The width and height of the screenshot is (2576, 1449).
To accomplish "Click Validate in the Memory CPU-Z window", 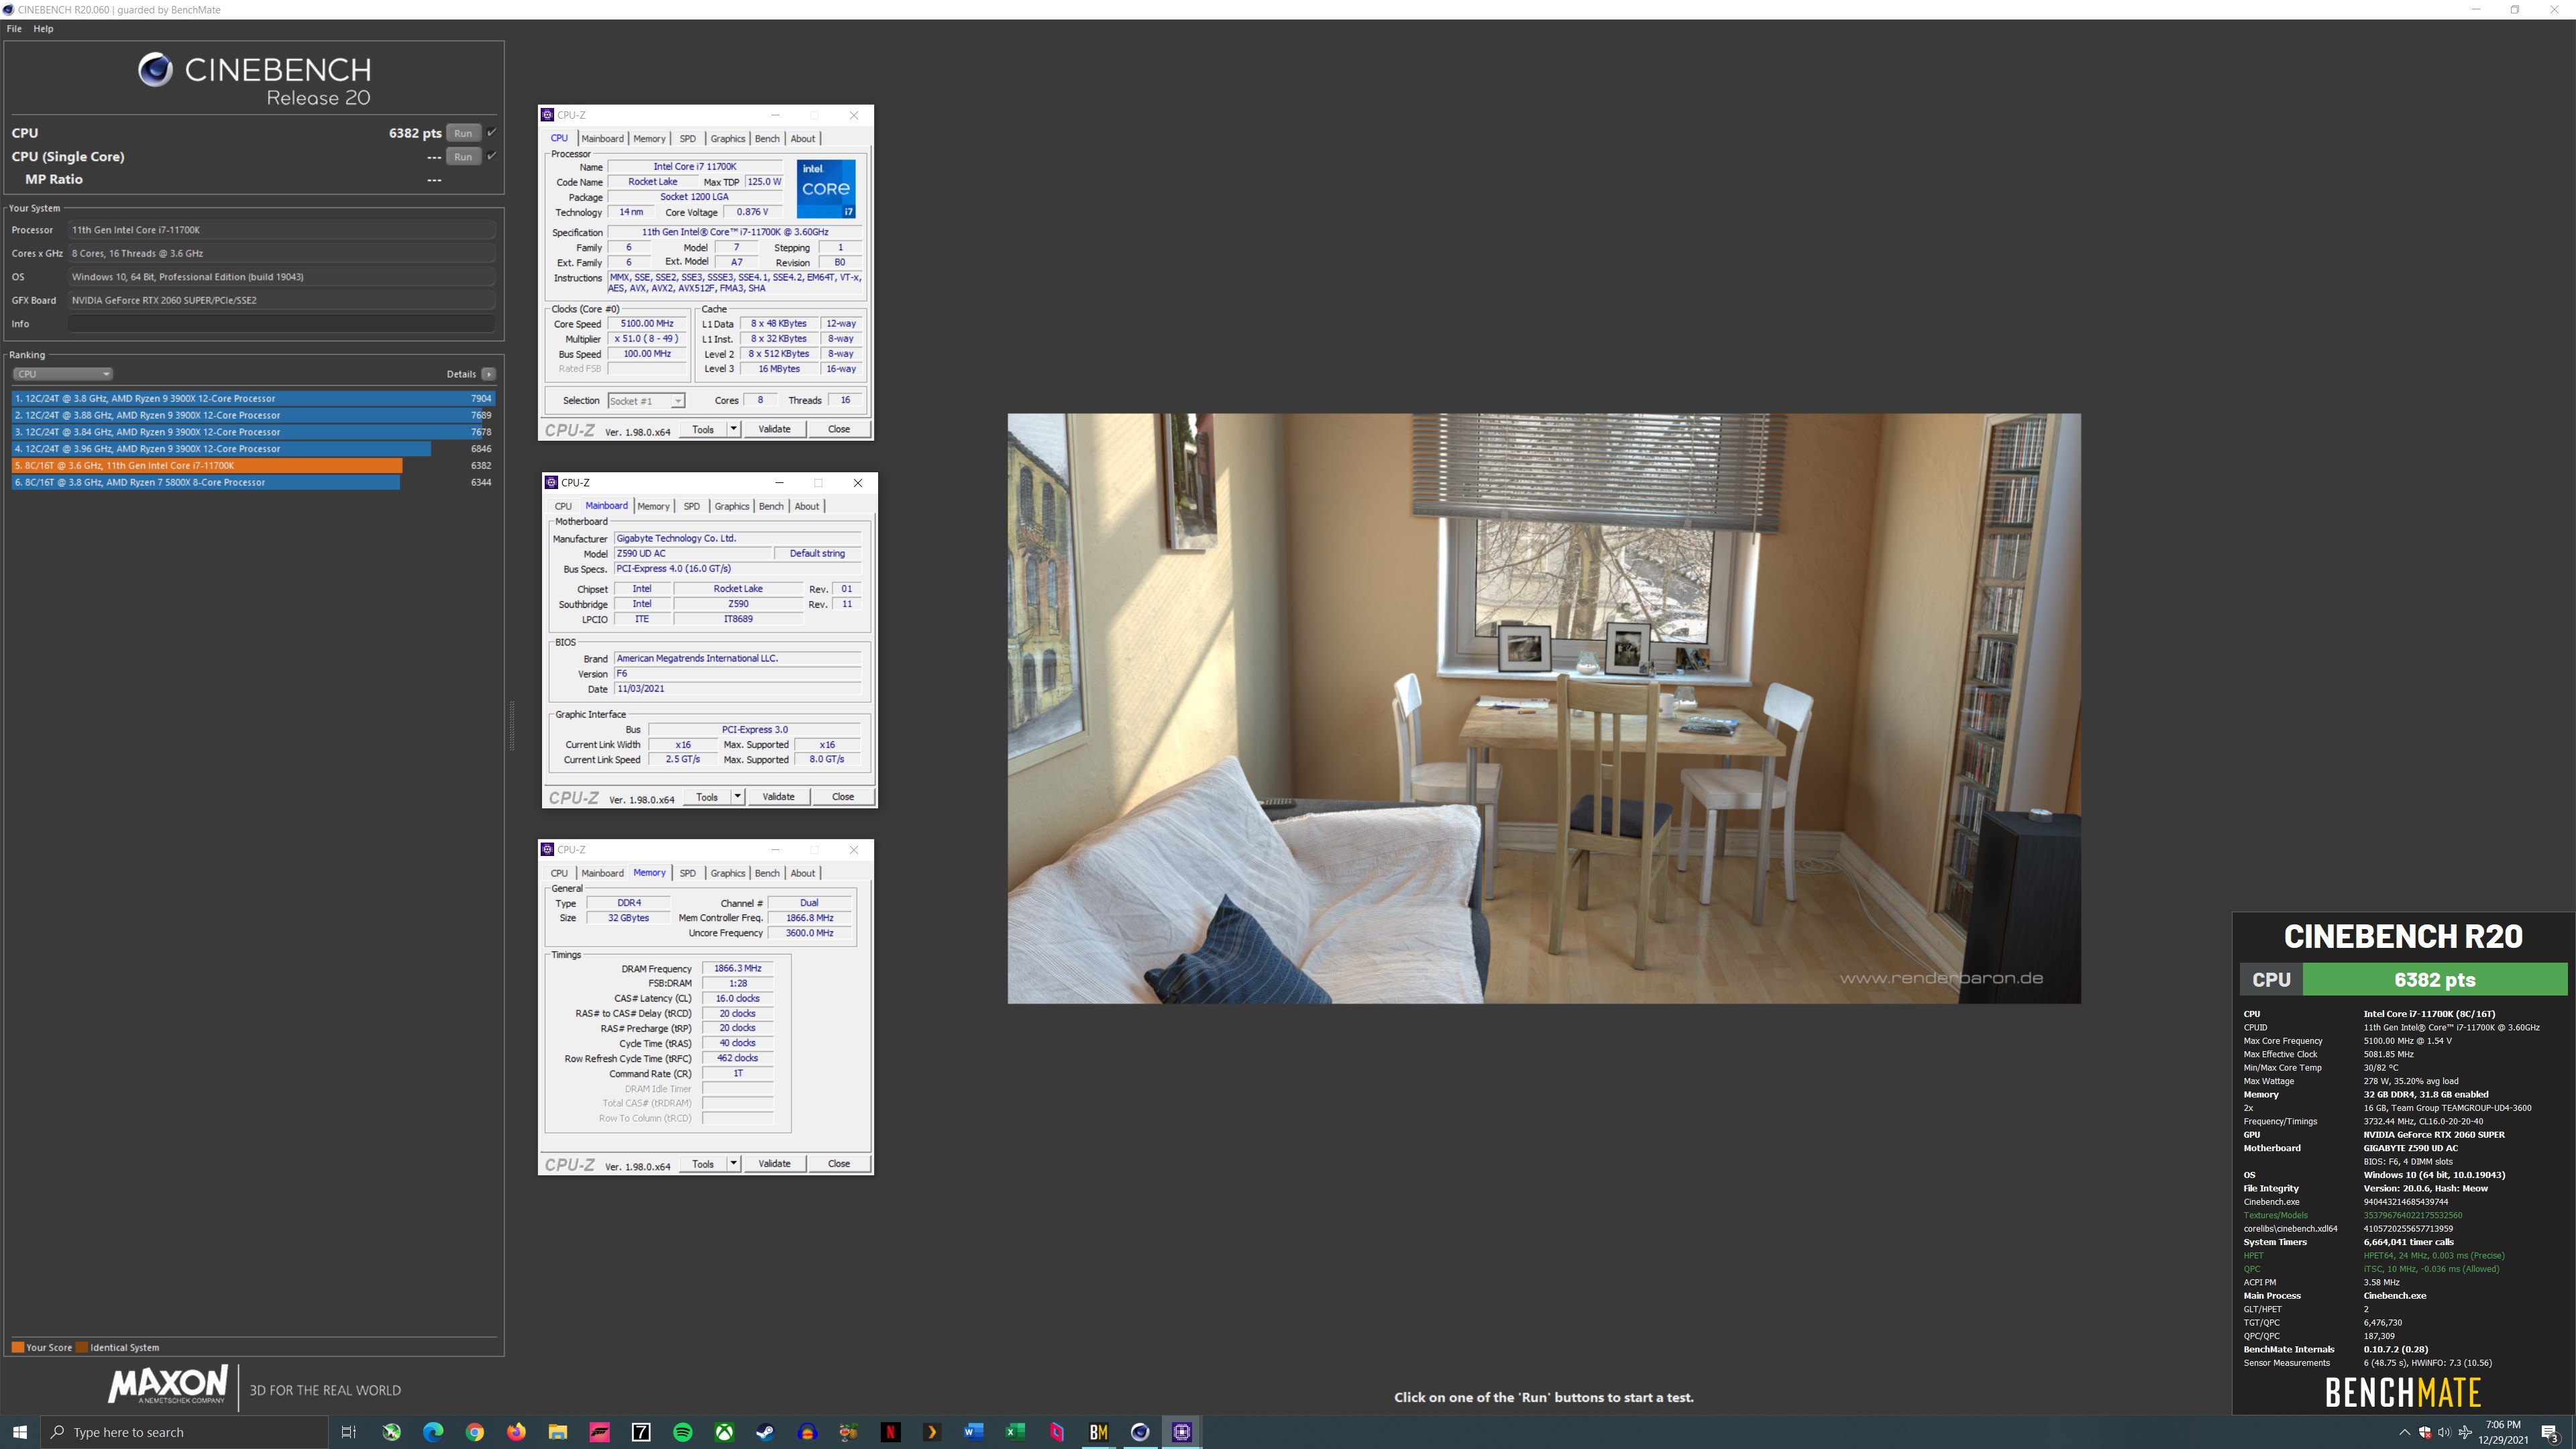I will pyautogui.click(x=774, y=1164).
